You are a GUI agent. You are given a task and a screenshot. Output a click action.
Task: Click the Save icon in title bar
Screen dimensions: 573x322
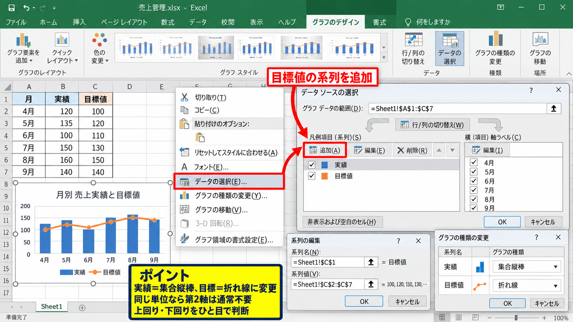pyautogui.click(x=11, y=8)
